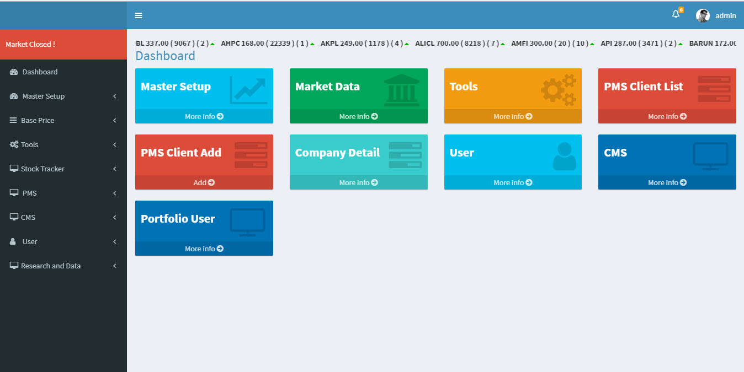Select Master Setup from the sidebar menu
The height and width of the screenshot is (372, 744).
pyautogui.click(x=43, y=96)
